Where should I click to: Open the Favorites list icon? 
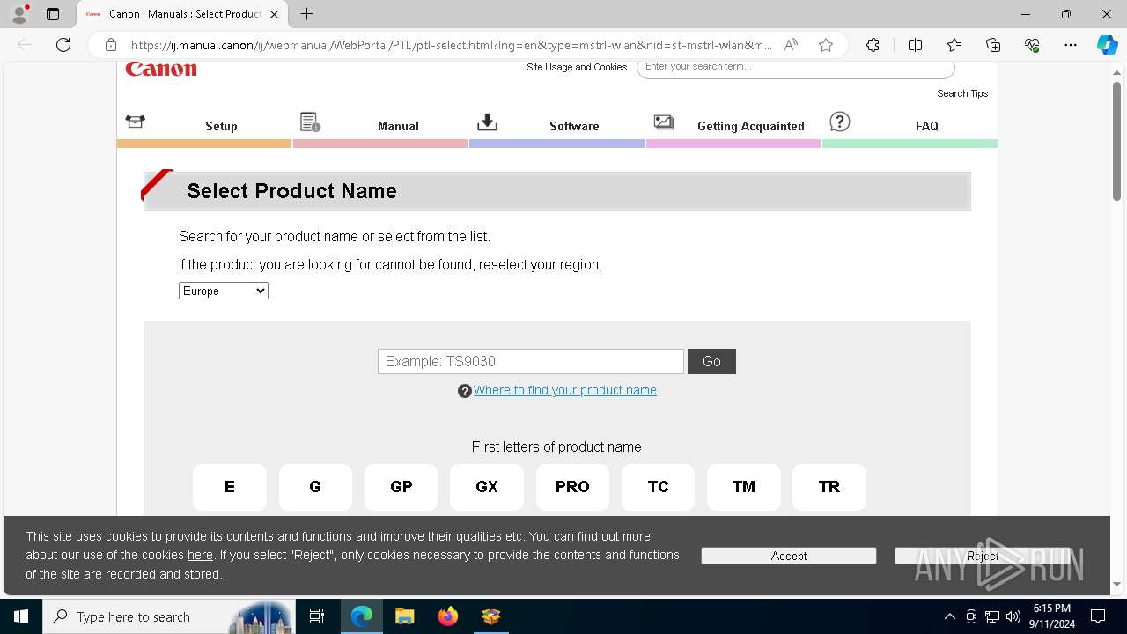(x=954, y=45)
